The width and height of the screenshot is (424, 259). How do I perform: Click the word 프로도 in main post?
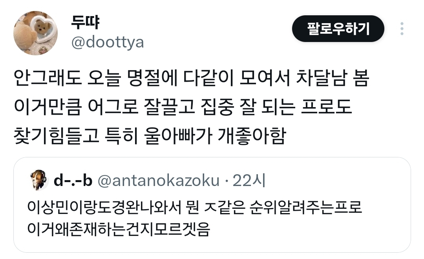(x=326, y=107)
